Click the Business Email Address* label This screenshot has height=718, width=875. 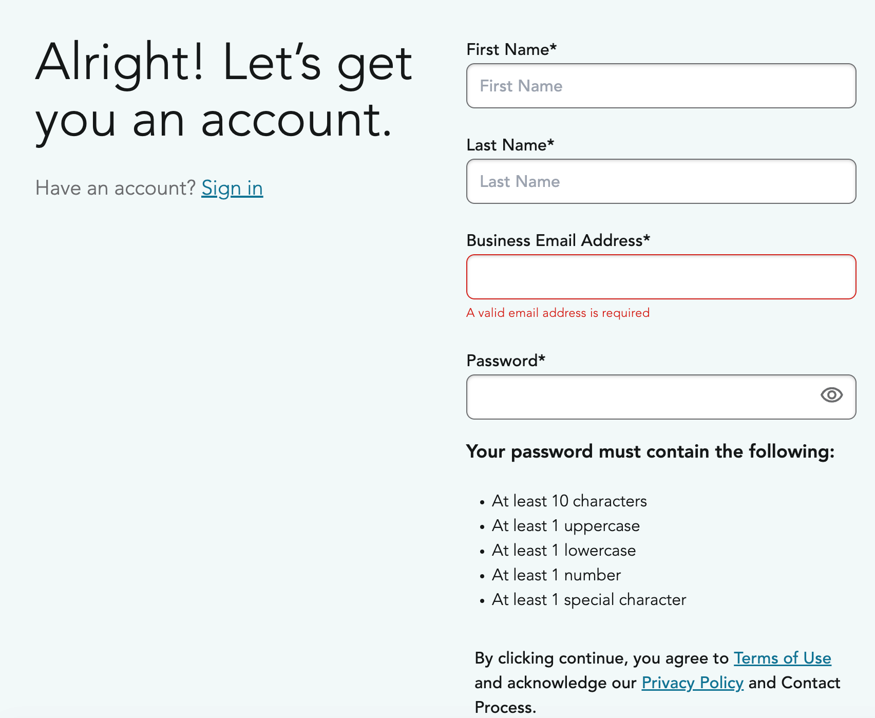[558, 240]
